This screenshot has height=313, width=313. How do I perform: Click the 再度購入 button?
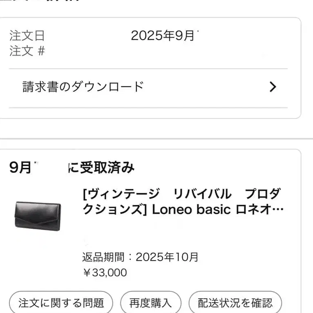[x=150, y=303]
